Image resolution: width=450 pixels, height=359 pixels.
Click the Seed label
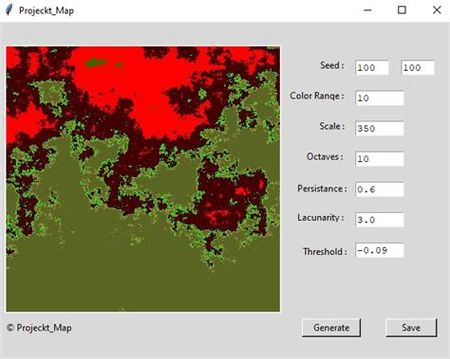tap(331, 65)
